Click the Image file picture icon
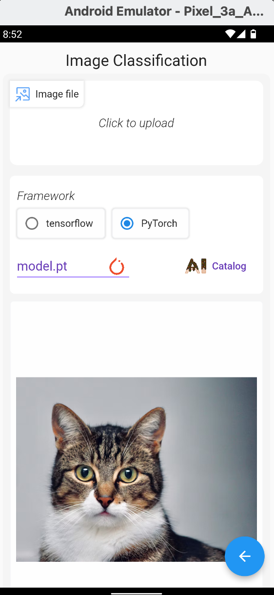Viewport: 274px width, 595px height. pos(22,94)
